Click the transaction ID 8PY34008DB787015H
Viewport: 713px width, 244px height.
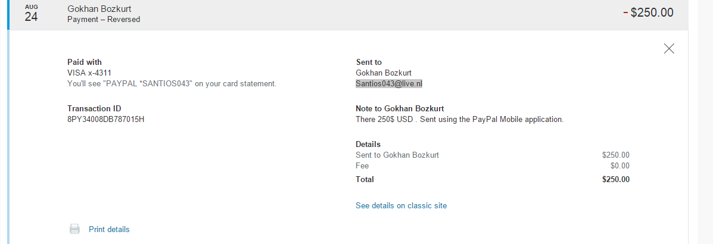[106, 119]
